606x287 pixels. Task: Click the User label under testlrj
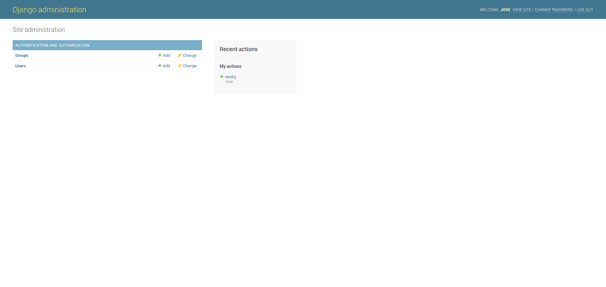point(229,82)
